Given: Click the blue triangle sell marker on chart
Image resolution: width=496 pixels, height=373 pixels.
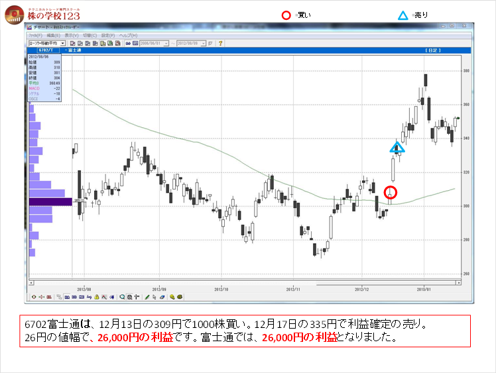Looking at the screenshot, I should tap(397, 147).
